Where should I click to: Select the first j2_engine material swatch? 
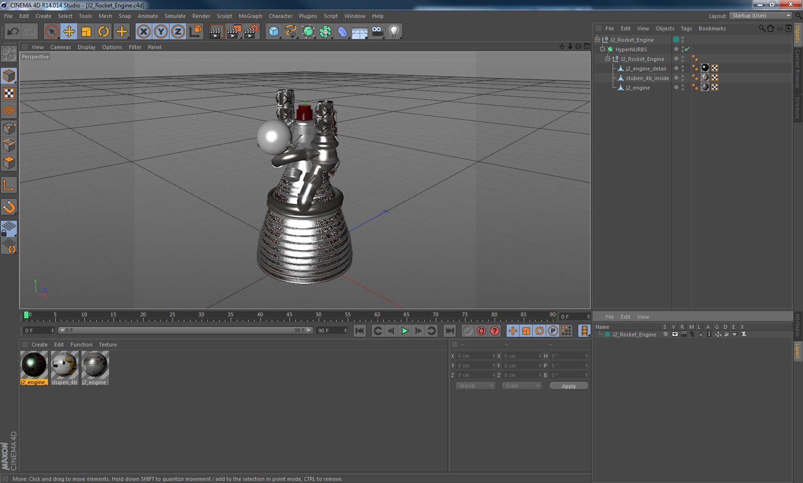point(34,368)
